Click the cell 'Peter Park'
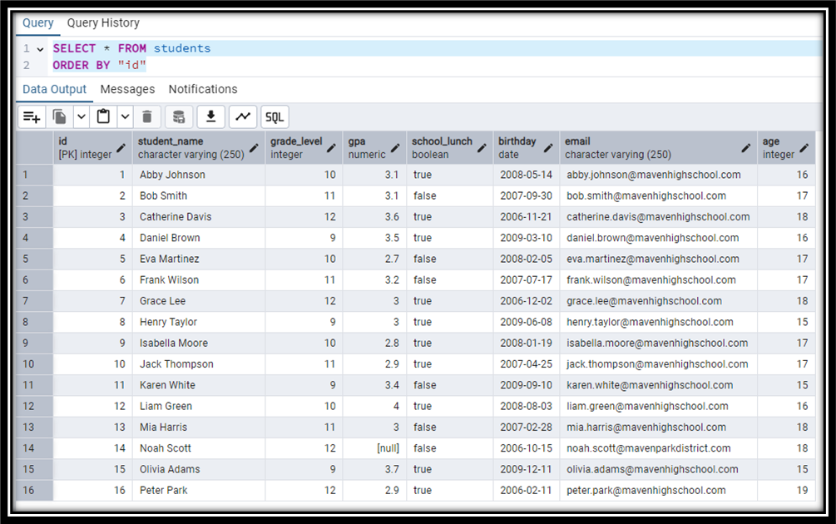 199,490
